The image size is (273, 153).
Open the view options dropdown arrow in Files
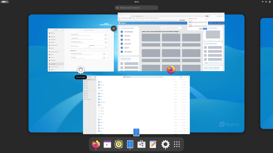click(x=182, y=77)
